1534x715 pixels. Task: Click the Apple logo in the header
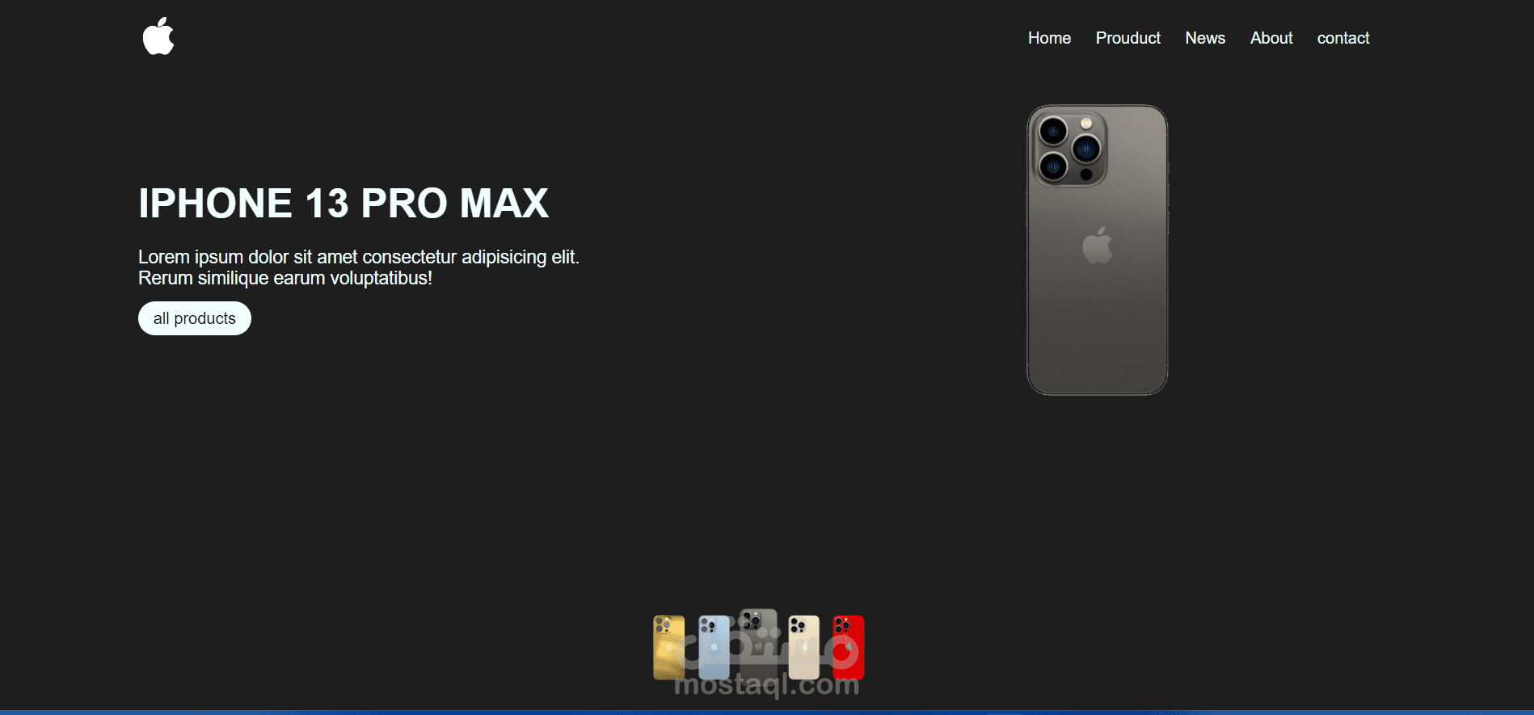[158, 36]
